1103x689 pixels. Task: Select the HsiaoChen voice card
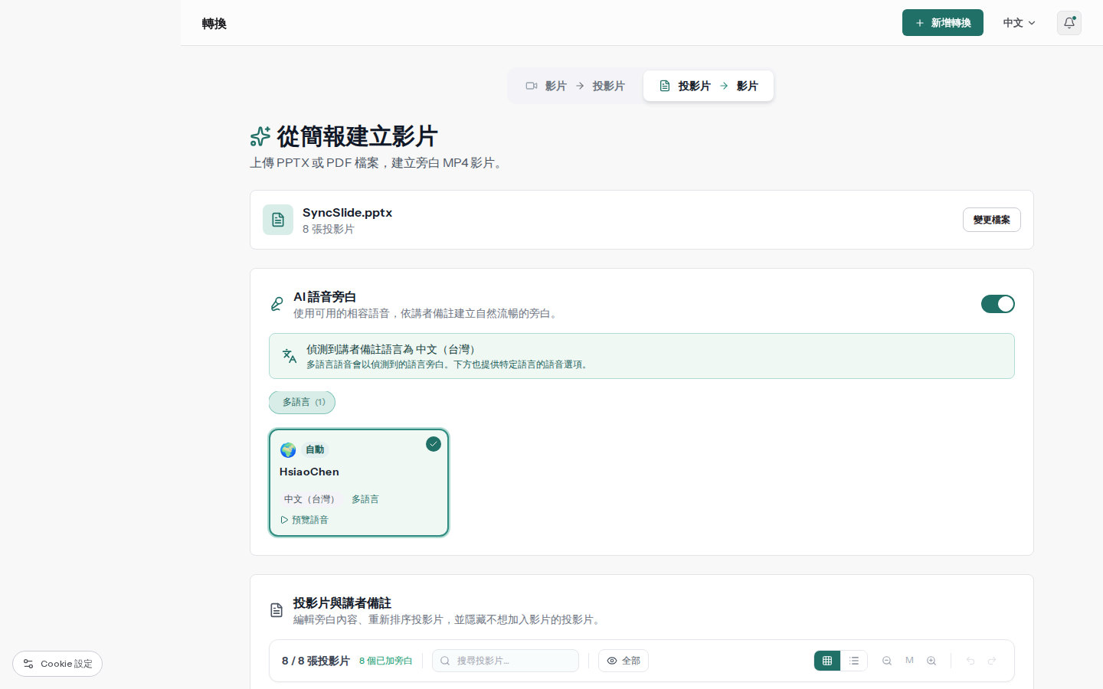pos(358,482)
